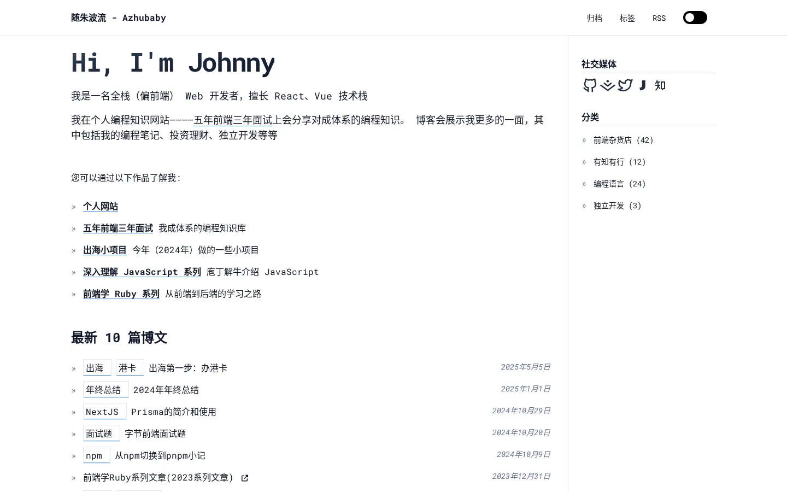Open the GitHub social icon
787x492 pixels.
click(590, 85)
